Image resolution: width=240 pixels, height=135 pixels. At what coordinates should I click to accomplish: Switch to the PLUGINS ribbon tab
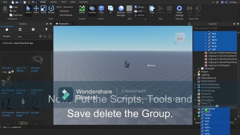84,2
